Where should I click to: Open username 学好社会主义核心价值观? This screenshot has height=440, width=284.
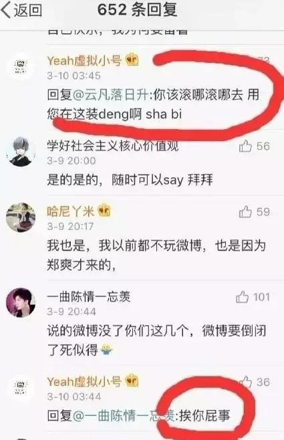point(113,145)
